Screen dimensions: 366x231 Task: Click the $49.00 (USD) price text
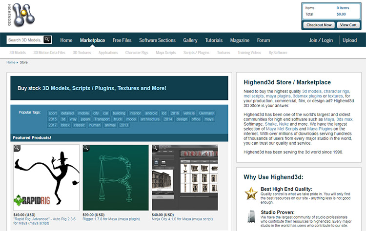pyautogui.click(x=24, y=215)
